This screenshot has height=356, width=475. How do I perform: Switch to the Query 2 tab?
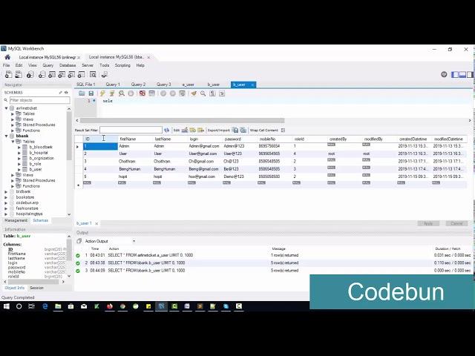tap(138, 85)
